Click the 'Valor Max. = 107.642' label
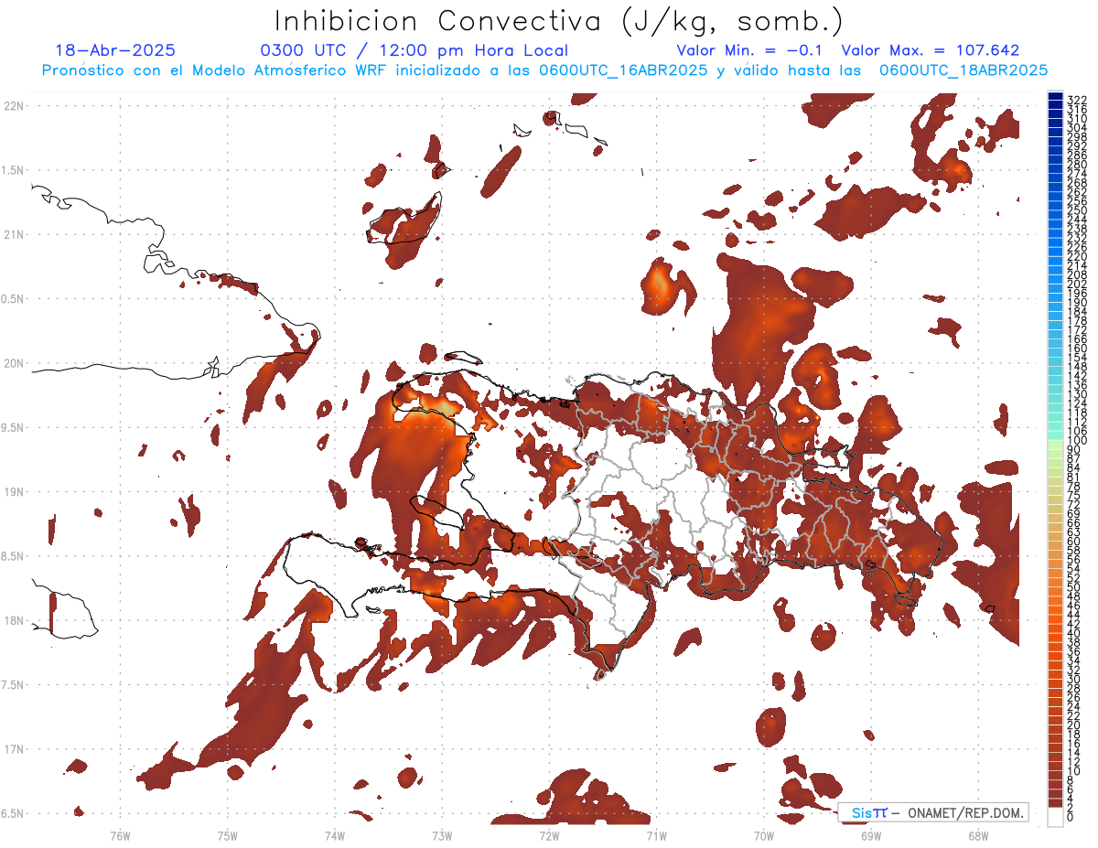1098x848 pixels. pos(930,50)
